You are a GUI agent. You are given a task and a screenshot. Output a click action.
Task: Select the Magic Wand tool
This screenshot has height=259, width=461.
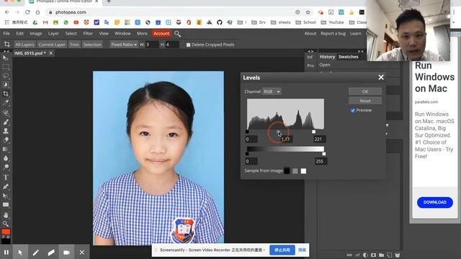(5, 85)
